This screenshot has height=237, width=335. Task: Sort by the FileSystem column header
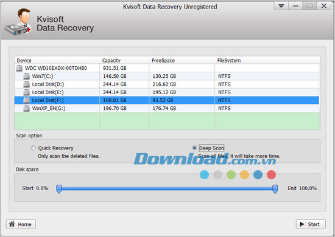click(267, 61)
